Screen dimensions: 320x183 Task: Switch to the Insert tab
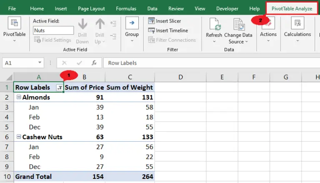(x=61, y=9)
